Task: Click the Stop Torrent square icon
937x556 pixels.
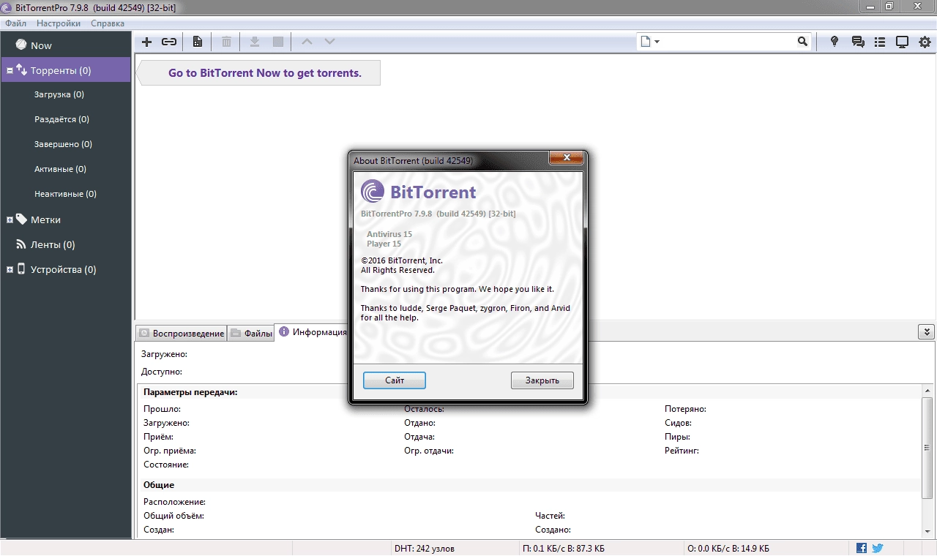Action: 278,42
